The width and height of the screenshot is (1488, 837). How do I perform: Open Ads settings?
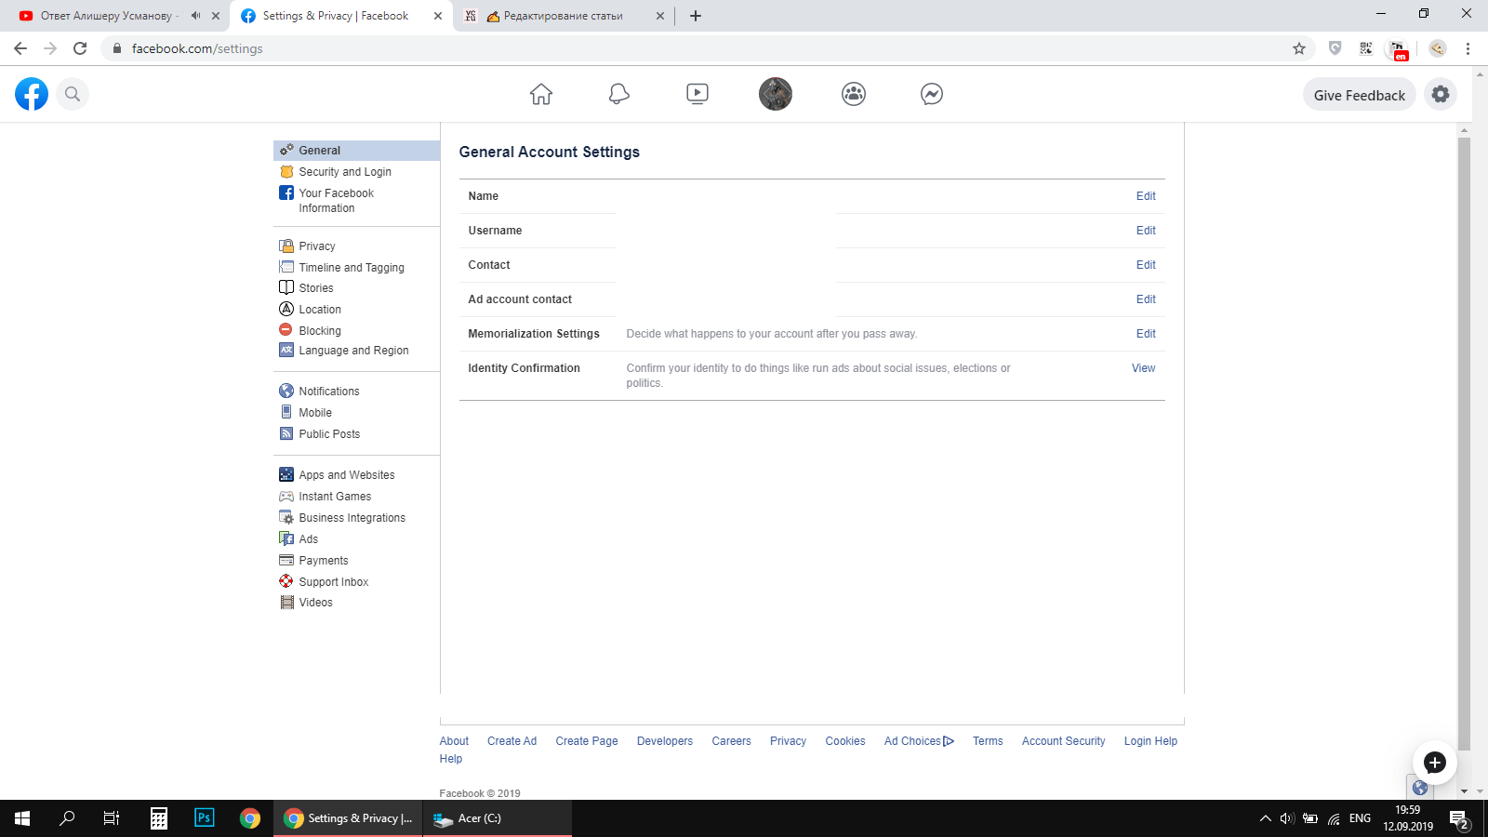tap(308, 539)
